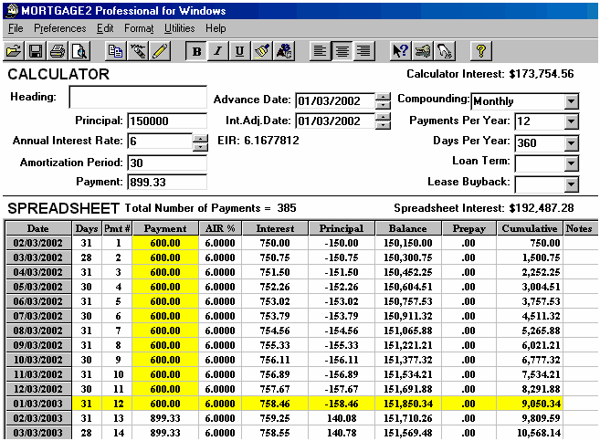Image resolution: width=600 pixels, height=441 pixels.
Task: Open the Utilities menu
Action: pos(179,28)
